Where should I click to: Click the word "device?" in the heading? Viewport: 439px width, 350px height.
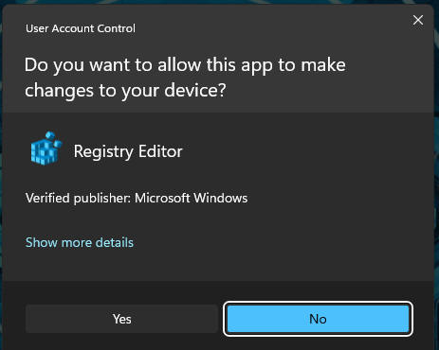[195, 90]
